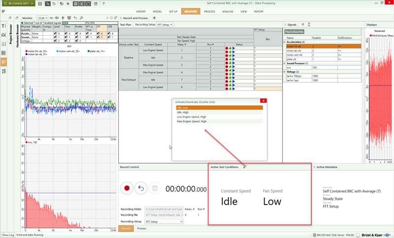Toggle Voltage Profile checkbox

coord(77,41)
